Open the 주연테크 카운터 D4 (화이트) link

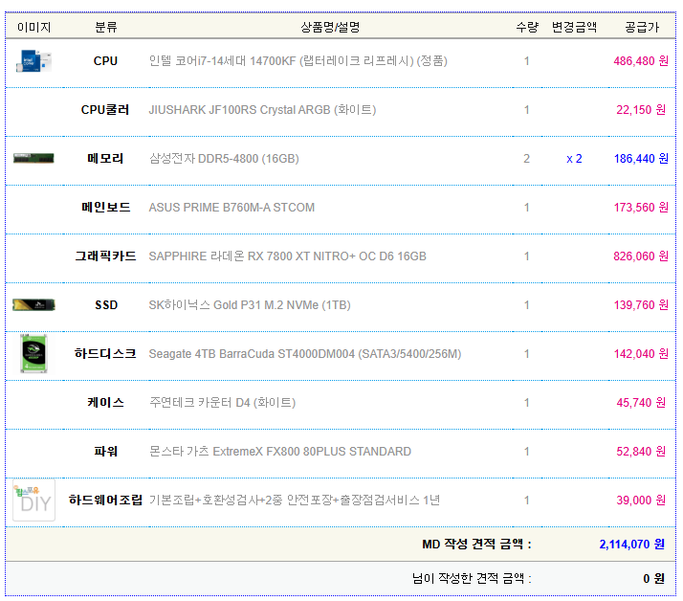click(222, 402)
